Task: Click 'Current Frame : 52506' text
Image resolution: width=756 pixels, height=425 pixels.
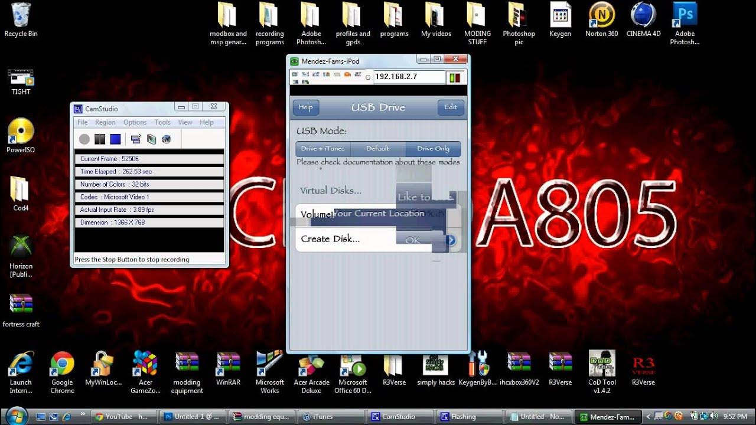Action: (x=109, y=159)
